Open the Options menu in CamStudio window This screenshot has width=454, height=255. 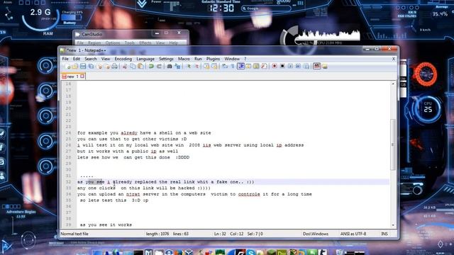113,42
